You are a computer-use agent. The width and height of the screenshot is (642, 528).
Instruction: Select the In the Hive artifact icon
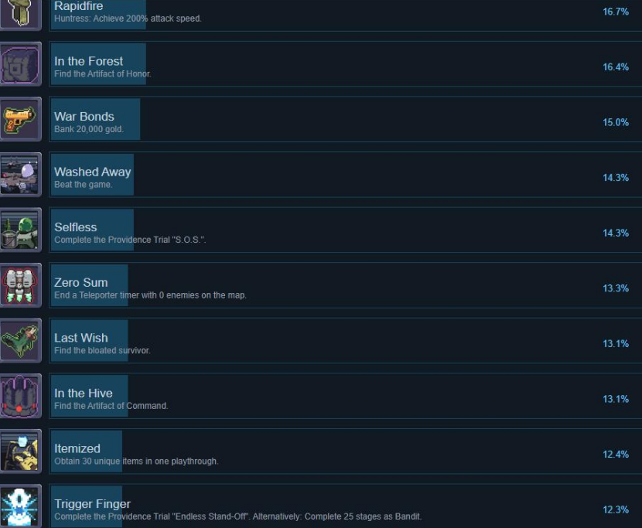click(20, 396)
